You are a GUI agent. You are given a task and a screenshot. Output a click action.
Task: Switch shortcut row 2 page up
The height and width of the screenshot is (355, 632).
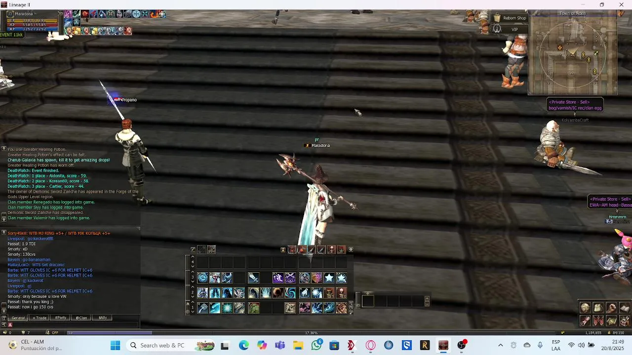(193, 287)
